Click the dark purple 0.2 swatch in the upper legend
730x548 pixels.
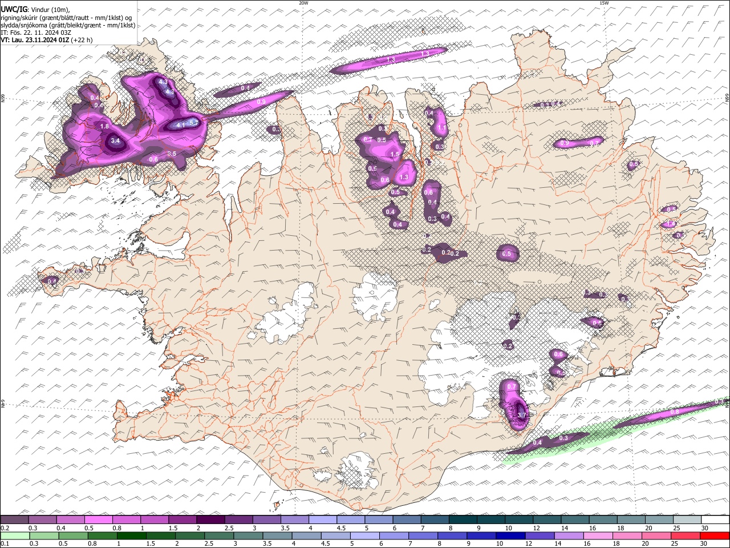15,519
